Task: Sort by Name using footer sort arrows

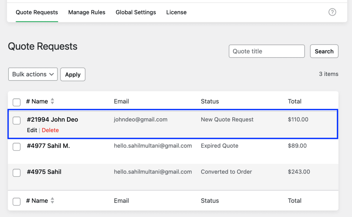Action: [x=52, y=200]
